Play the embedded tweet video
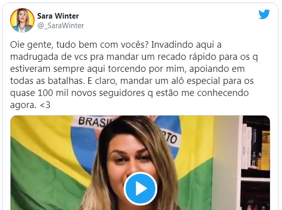Image resolution: width=282 pixels, height=210 pixels. (140, 189)
